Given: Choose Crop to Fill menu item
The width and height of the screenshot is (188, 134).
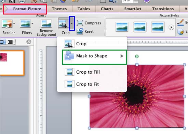Looking at the screenshot, I should [x=92, y=72].
